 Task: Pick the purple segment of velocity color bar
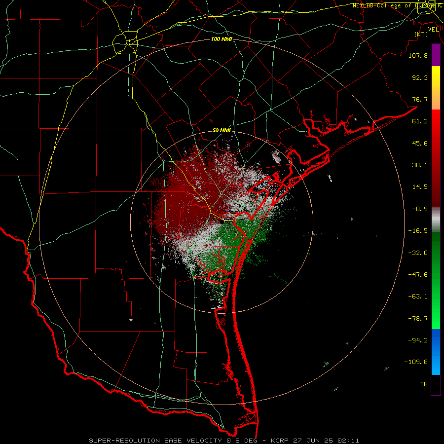pos(436,55)
